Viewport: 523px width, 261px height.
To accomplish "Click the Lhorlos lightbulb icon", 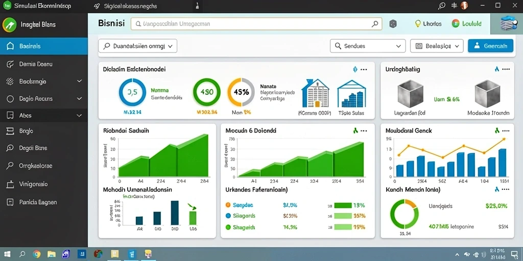I will tap(418, 23).
